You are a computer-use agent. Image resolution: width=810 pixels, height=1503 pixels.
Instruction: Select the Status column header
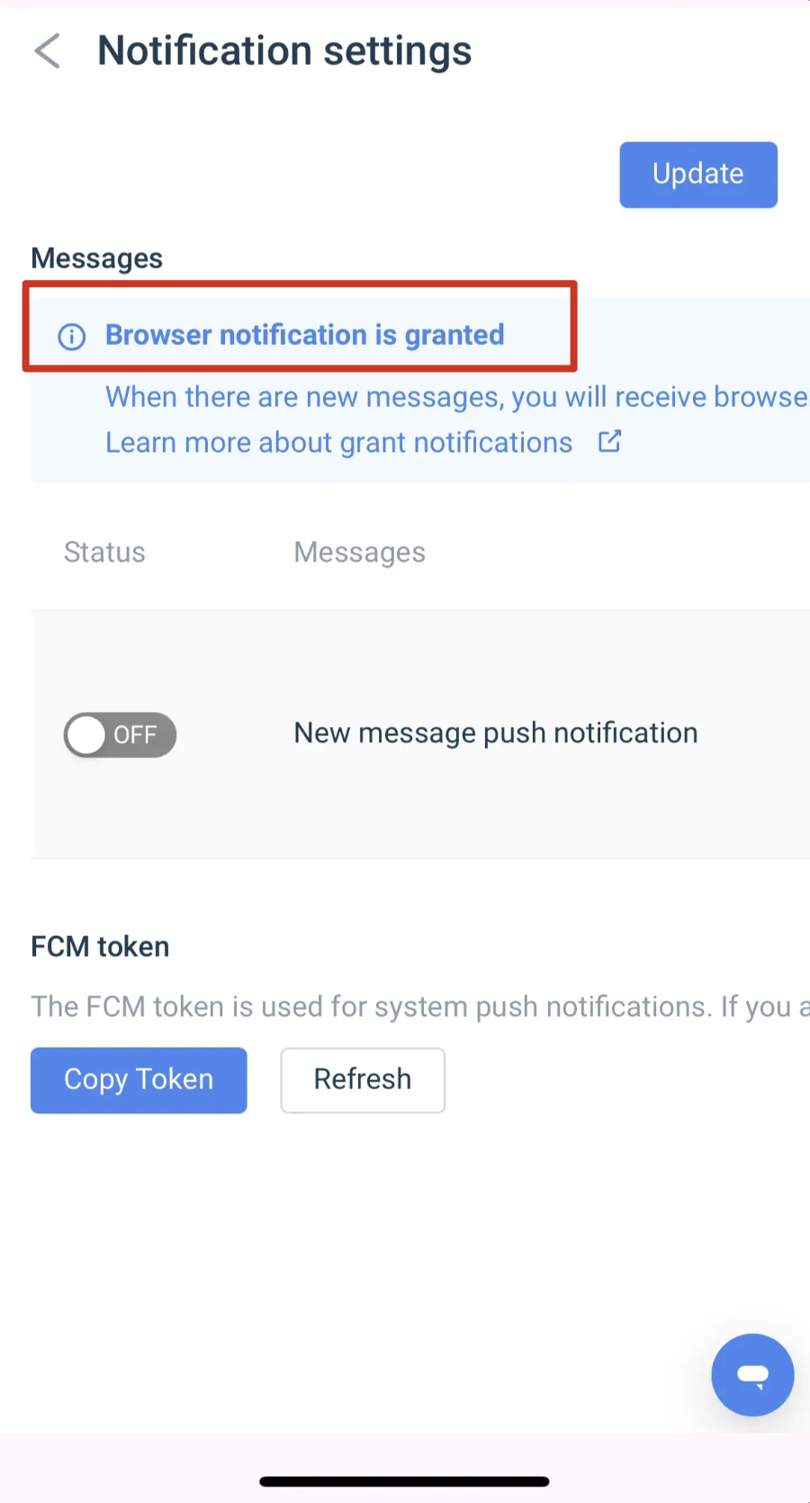[104, 552]
